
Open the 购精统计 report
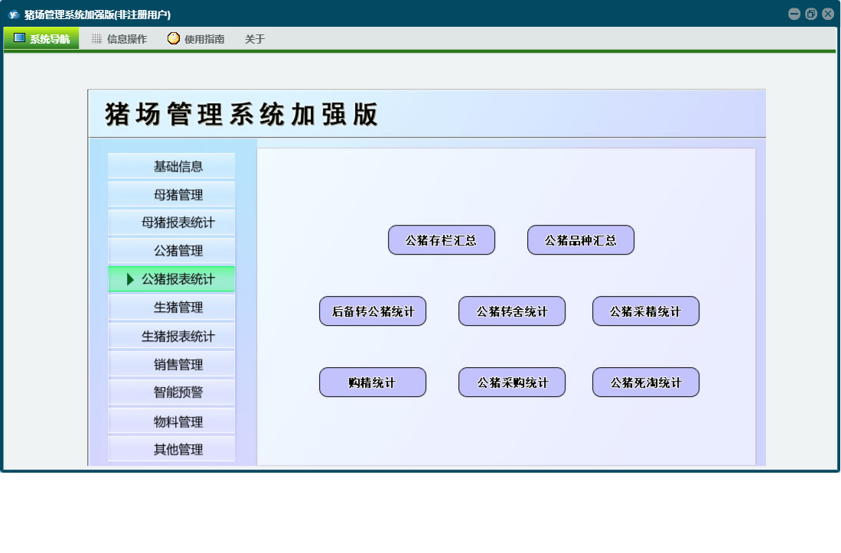tap(373, 382)
